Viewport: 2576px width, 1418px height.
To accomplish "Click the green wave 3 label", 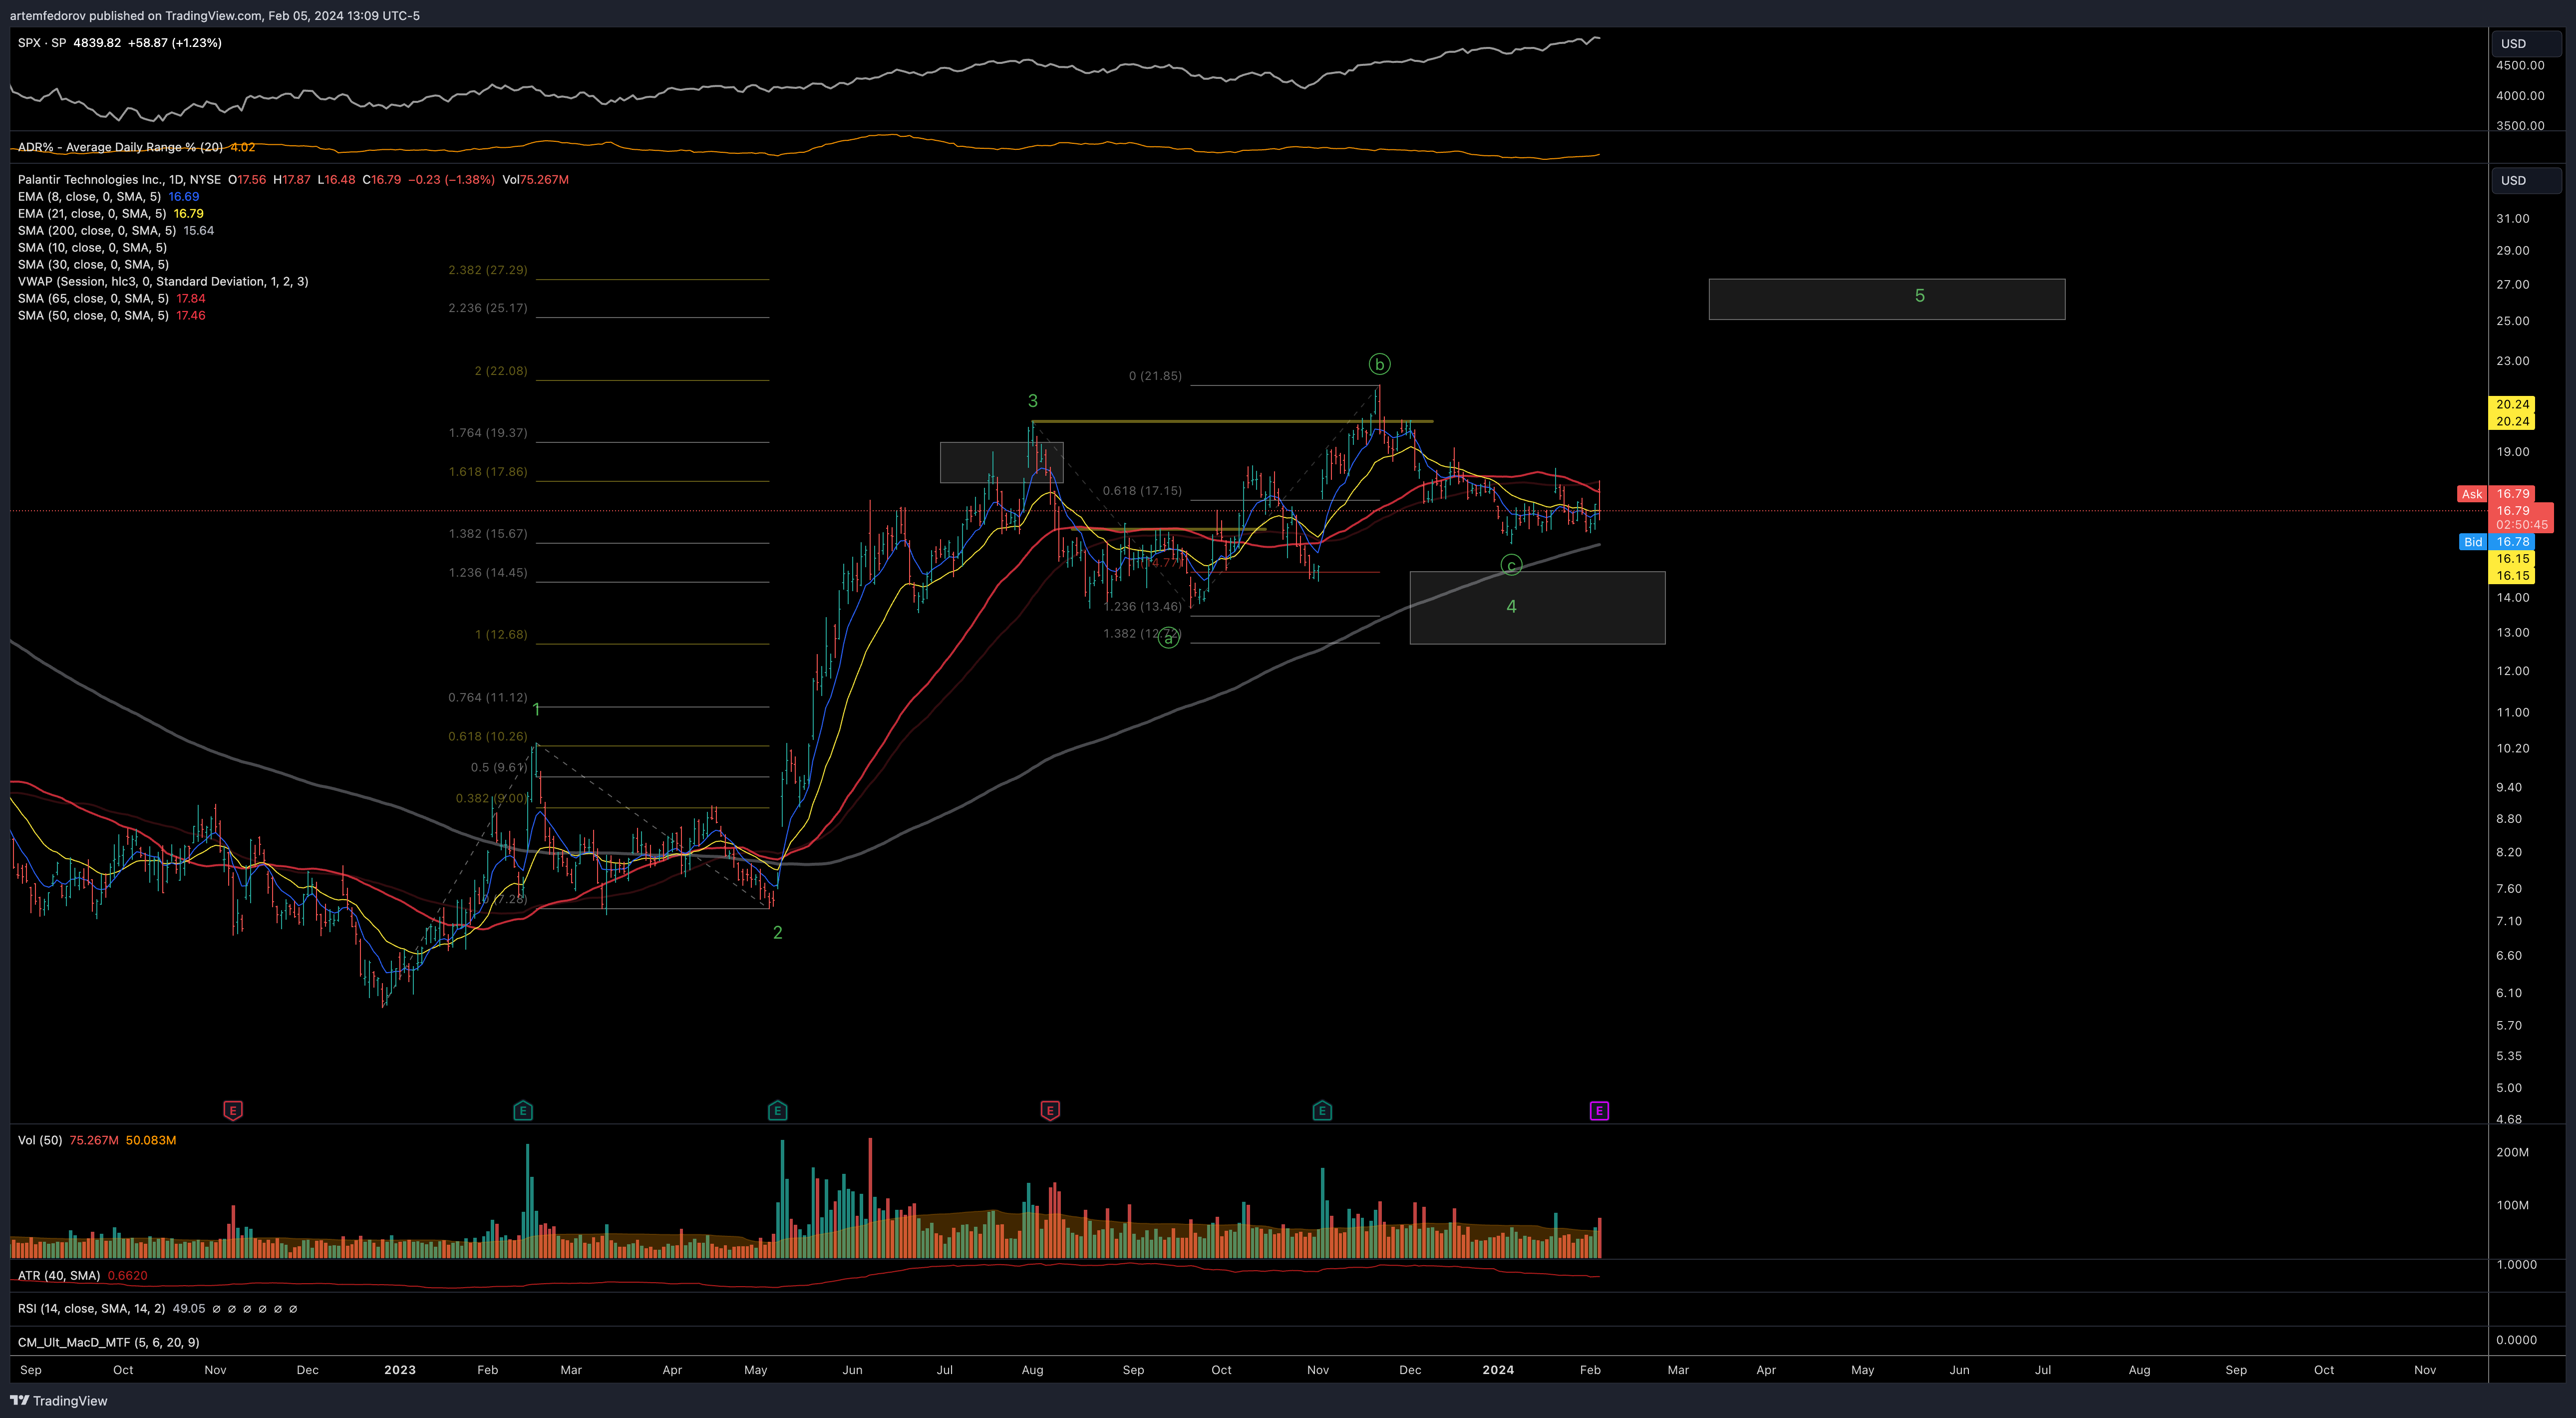I will pos(1033,401).
